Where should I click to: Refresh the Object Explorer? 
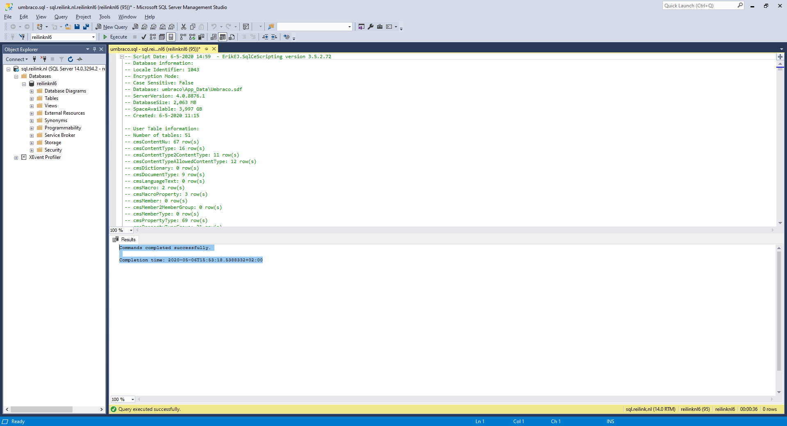tap(71, 59)
